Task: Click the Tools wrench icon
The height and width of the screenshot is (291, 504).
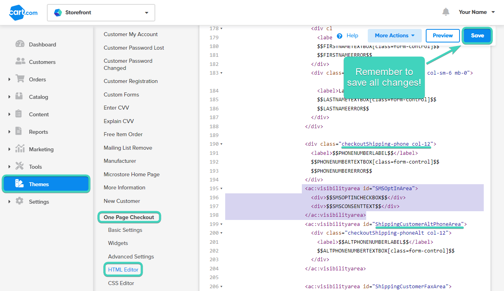Action: (19, 166)
